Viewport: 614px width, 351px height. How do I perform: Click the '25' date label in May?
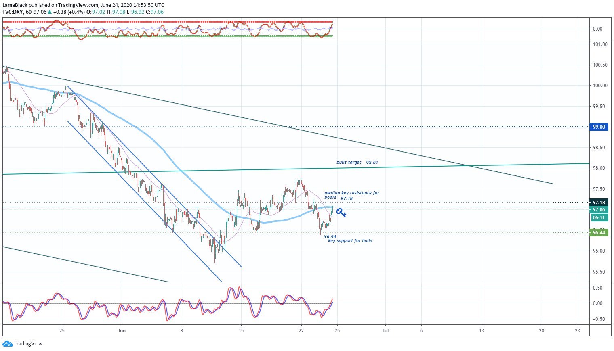[62, 331]
